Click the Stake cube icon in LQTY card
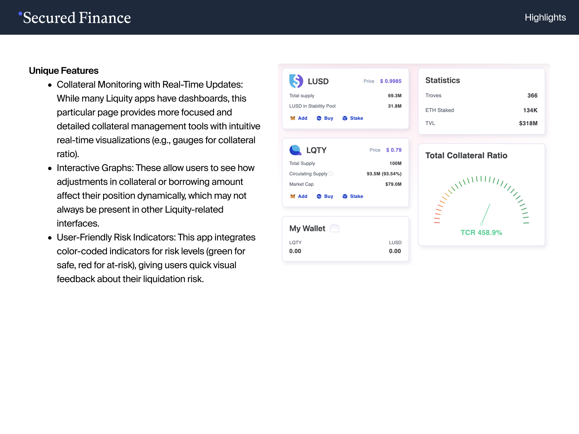 [345, 196]
